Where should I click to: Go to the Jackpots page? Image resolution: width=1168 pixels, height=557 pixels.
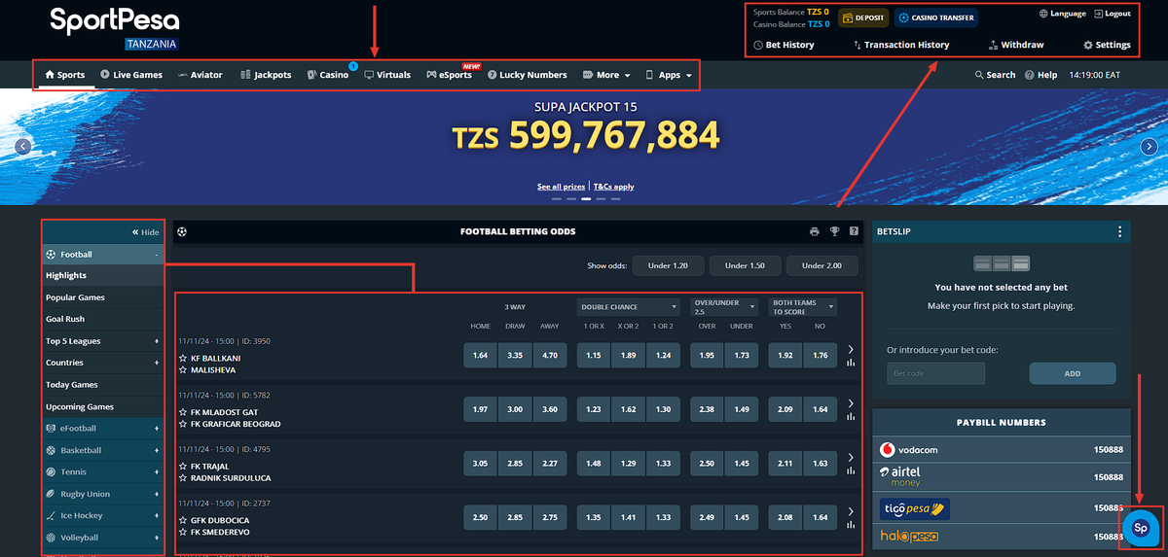(x=266, y=75)
